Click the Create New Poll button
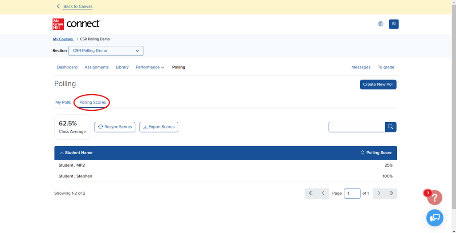Image resolution: width=456 pixels, height=233 pixels. [378, 84]
